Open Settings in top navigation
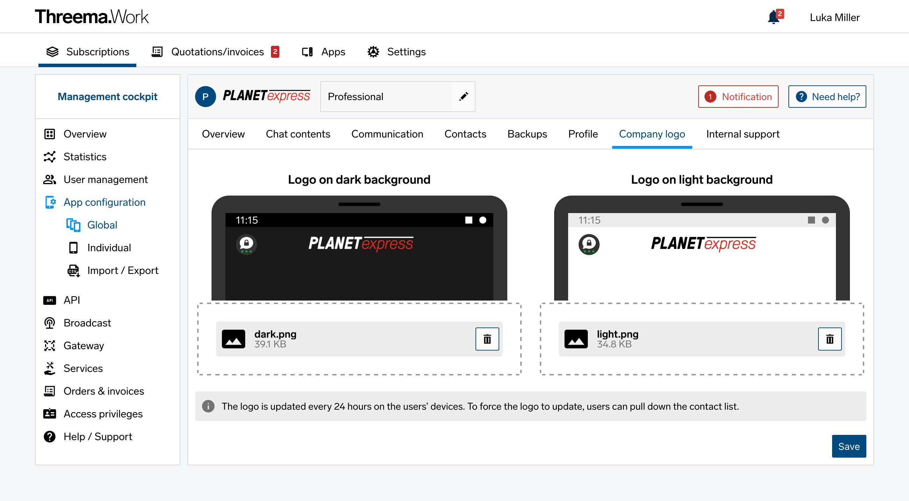Screen dimensions: 909x501 396,52
